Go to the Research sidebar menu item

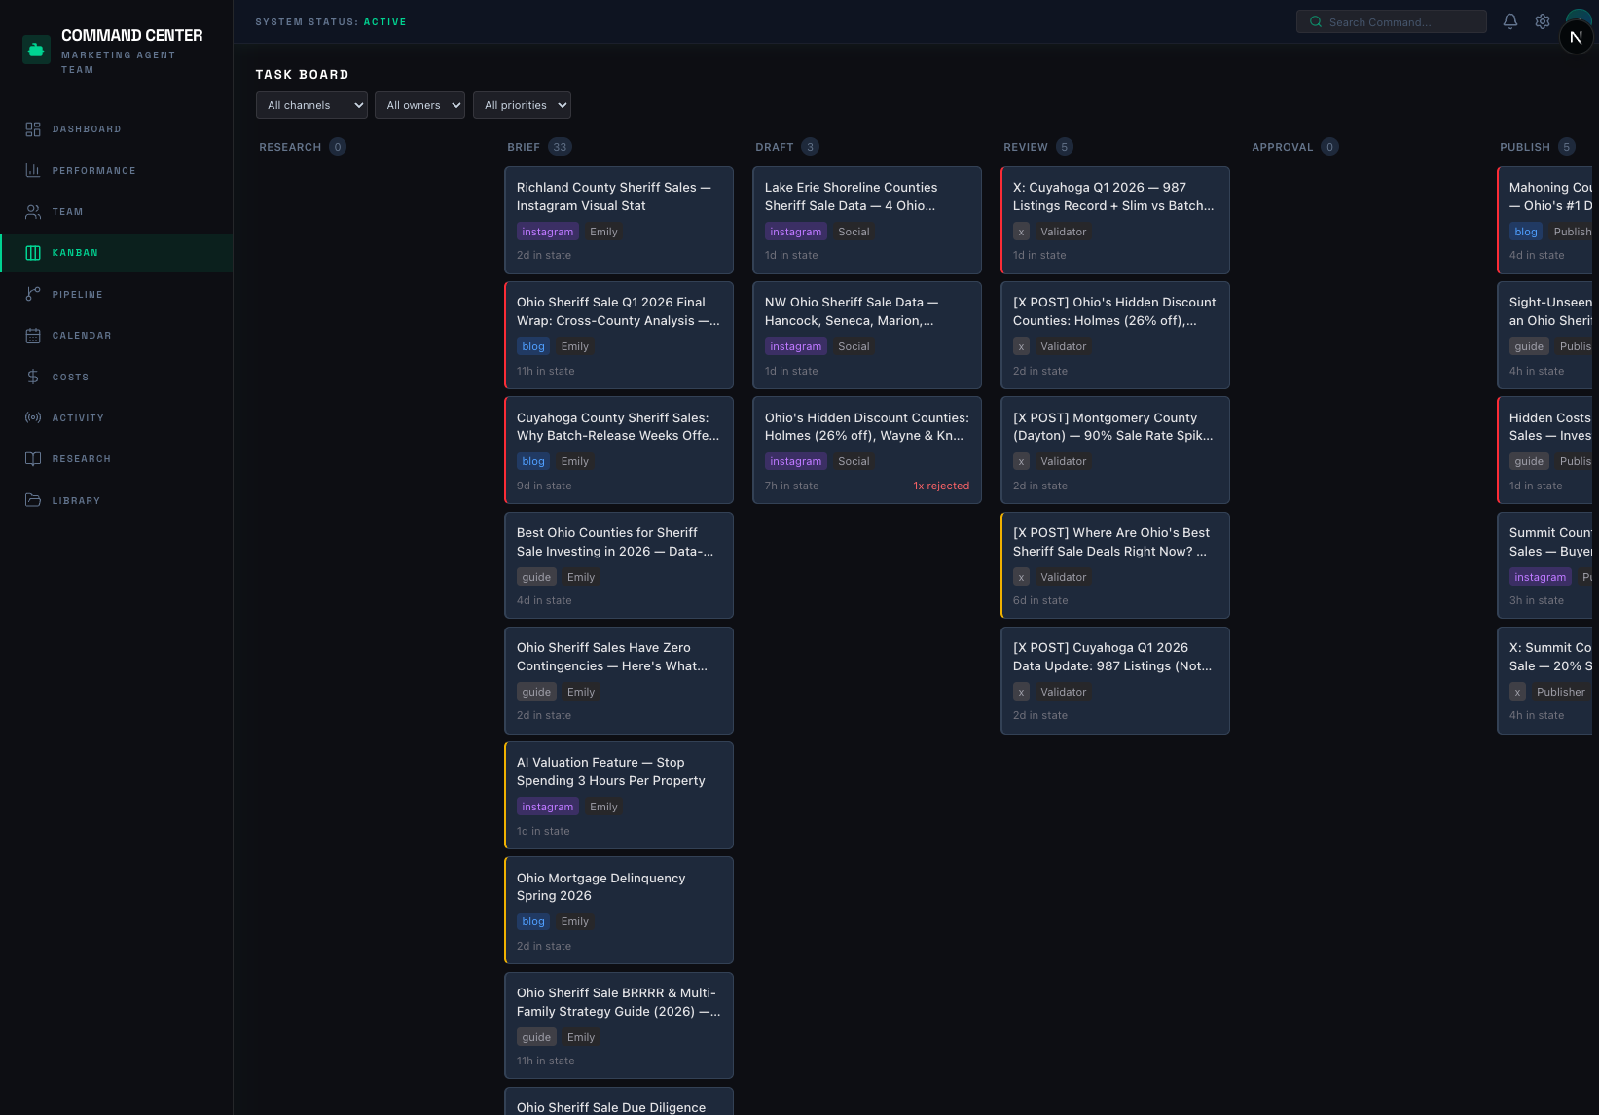pos(81,459)
